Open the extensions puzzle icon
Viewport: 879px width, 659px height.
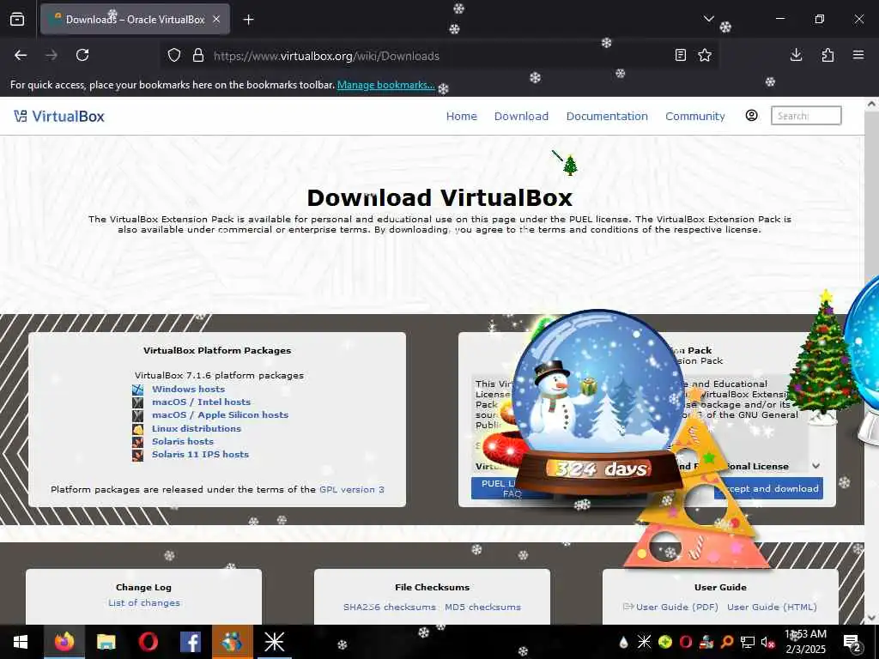[x=827, y=55]
